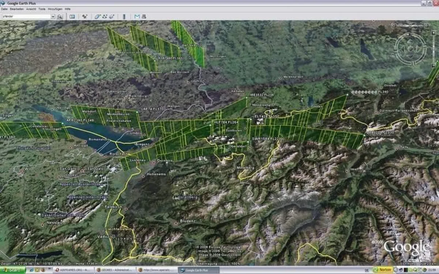Click the Feldkirch place label
The image size is (439, 274).
113,207
